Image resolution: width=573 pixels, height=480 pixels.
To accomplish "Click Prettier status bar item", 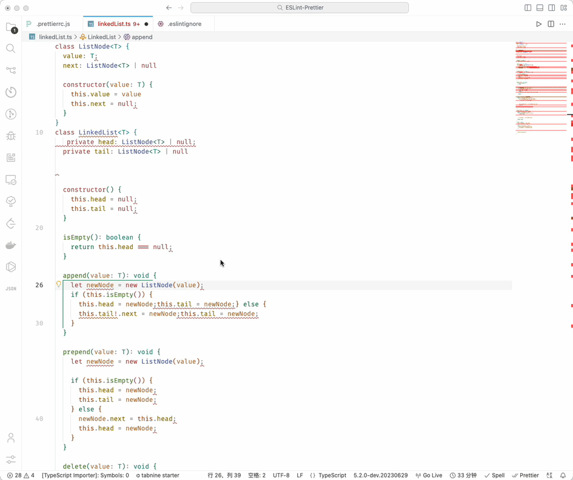I will [526, 475].
